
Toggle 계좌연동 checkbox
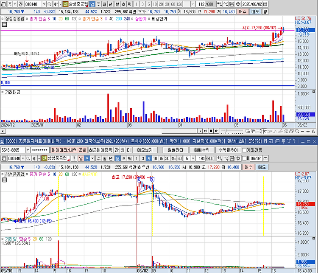click(x=244, y=150)
